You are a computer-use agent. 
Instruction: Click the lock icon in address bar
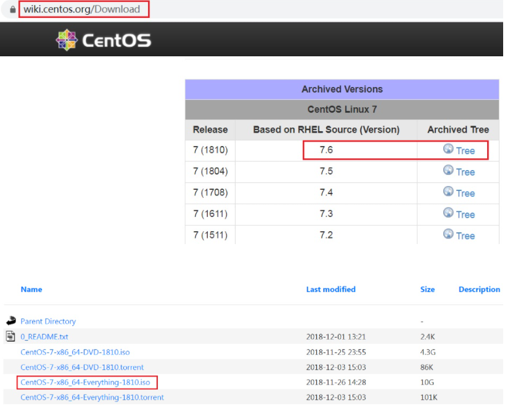(x=12, y=9)
